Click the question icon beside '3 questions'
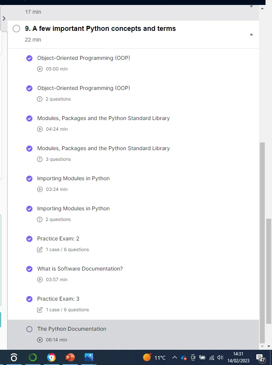Viewport: 272px width, 365px height. [x=40, y=159]
